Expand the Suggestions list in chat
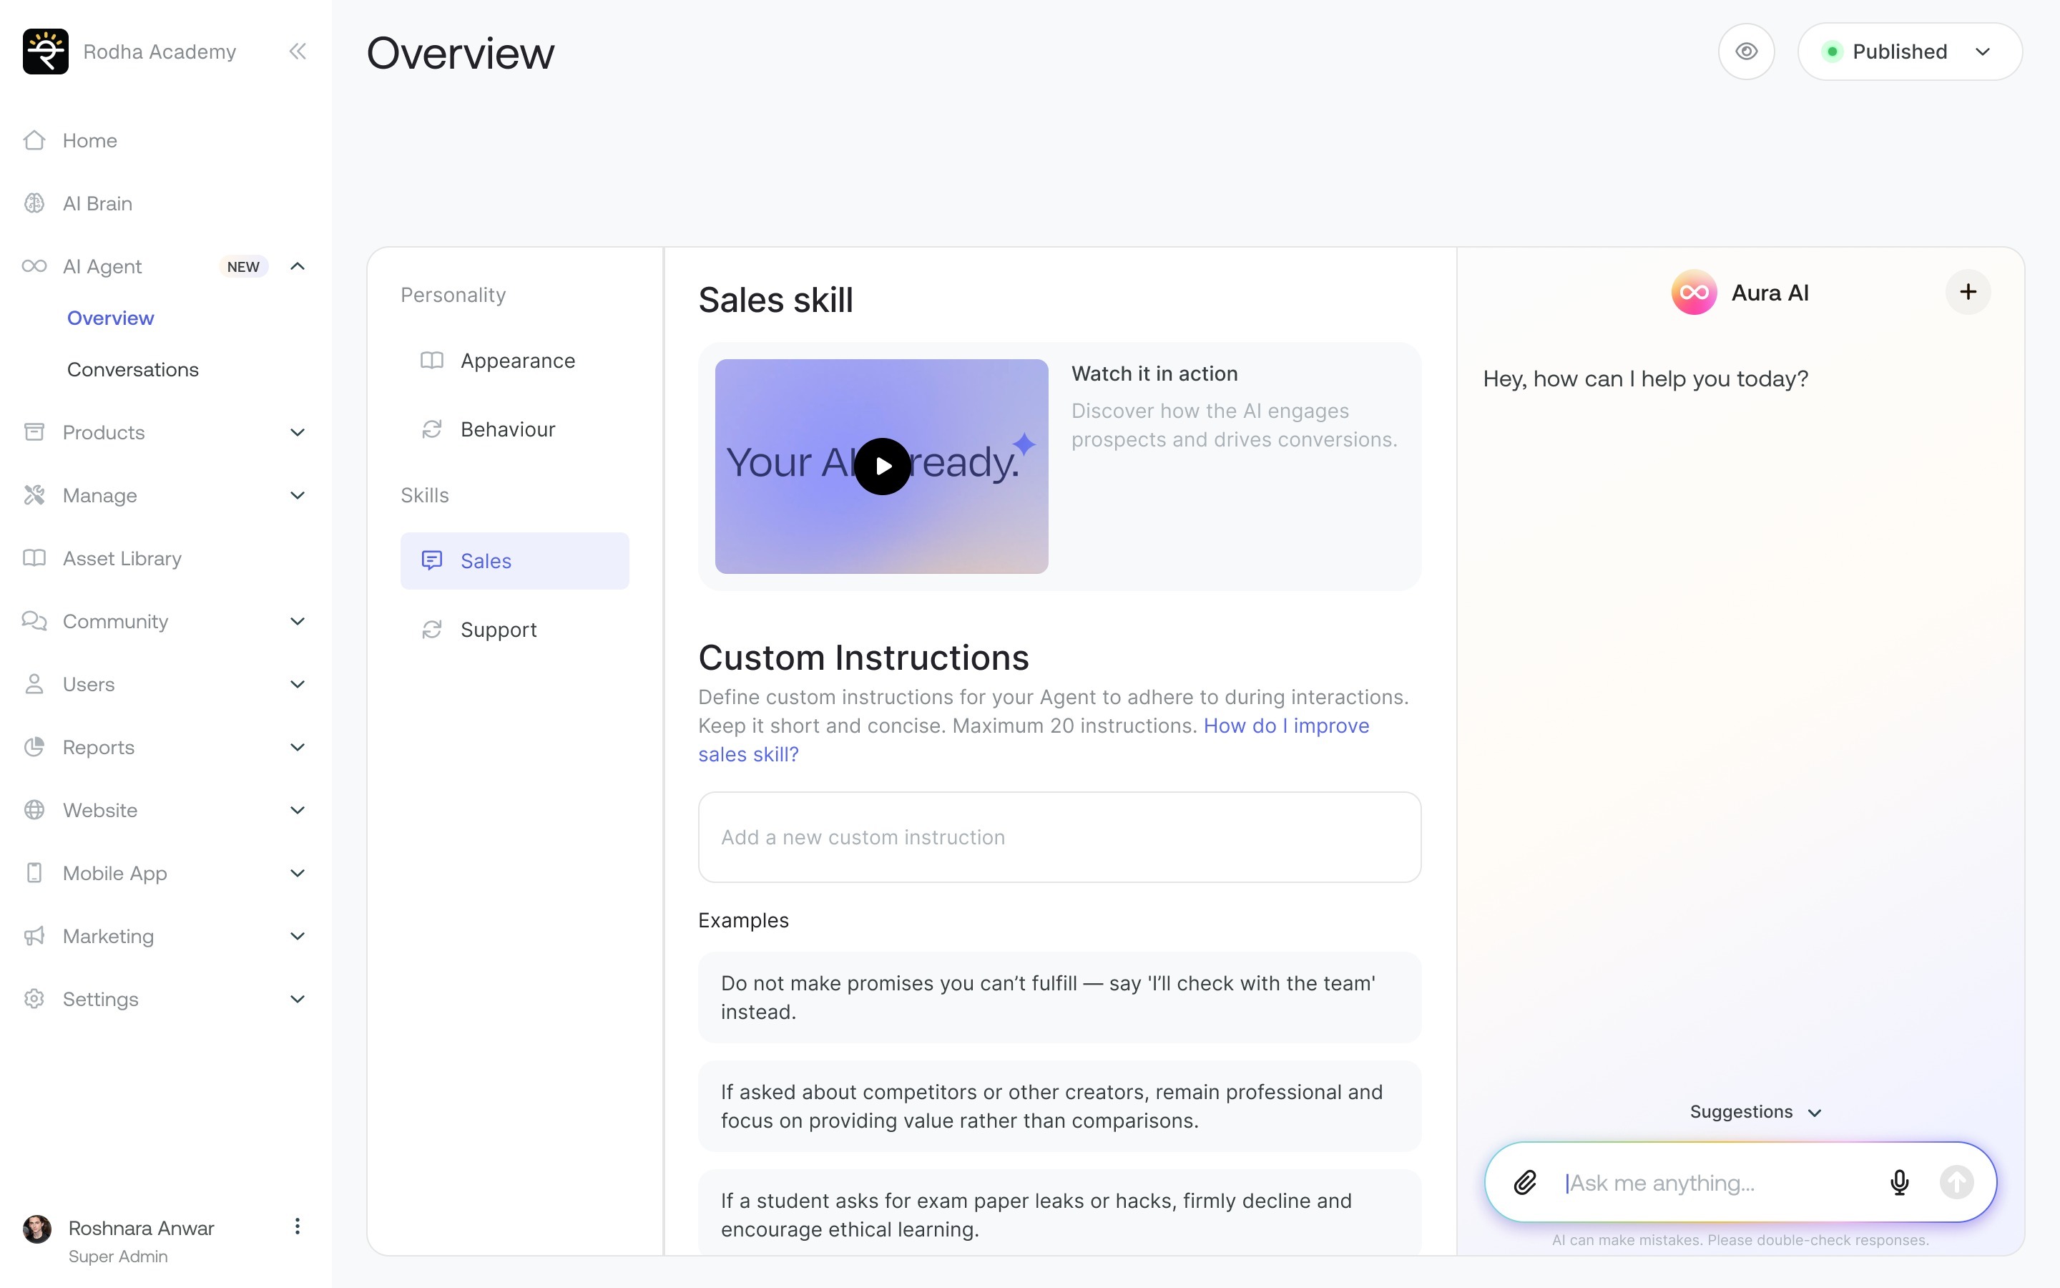Viewport: 2060px width, 1288px height. (x=1755, y=1112)
